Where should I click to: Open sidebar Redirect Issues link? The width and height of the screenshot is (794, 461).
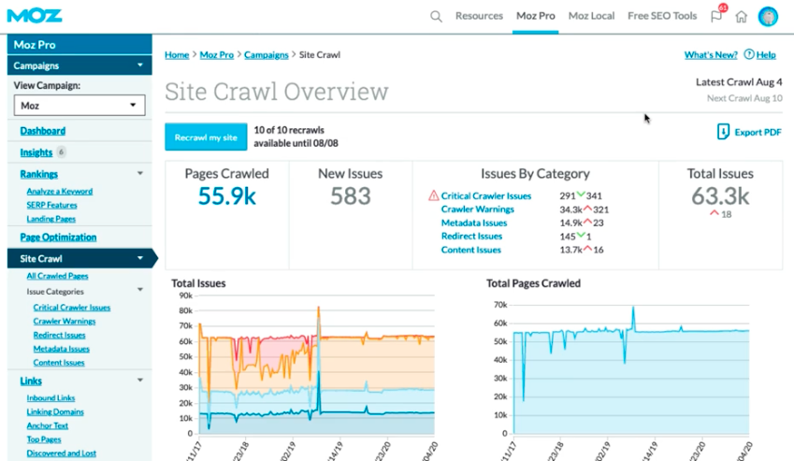[x=59, y=335]
